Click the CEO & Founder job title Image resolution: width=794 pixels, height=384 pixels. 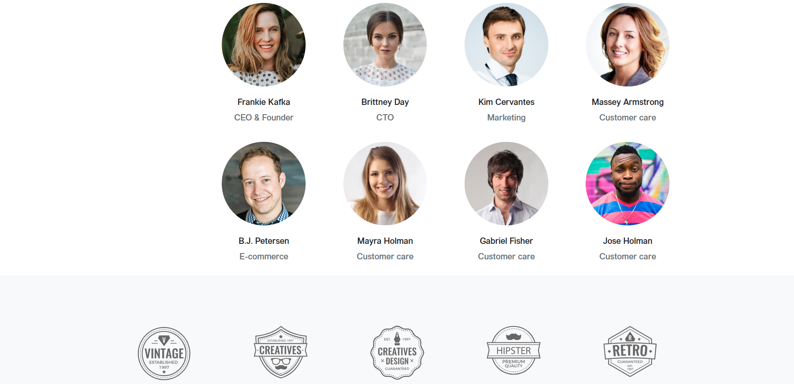(264, 118)
